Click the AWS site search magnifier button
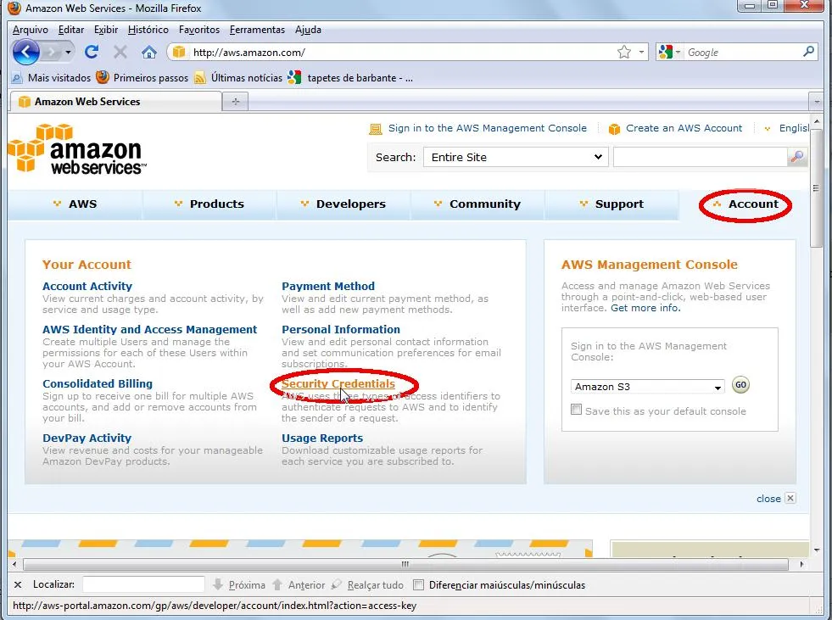 coord(797,157)
